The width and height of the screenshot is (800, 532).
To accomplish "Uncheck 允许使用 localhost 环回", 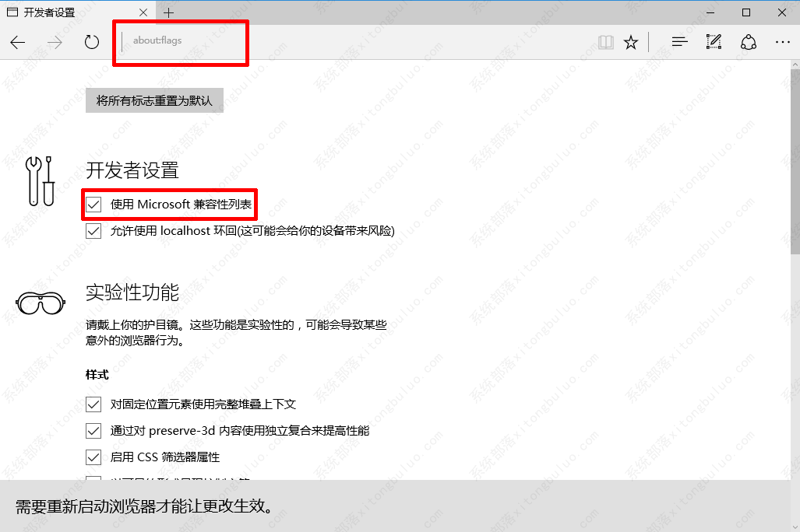I will click(x=93, y=230).
